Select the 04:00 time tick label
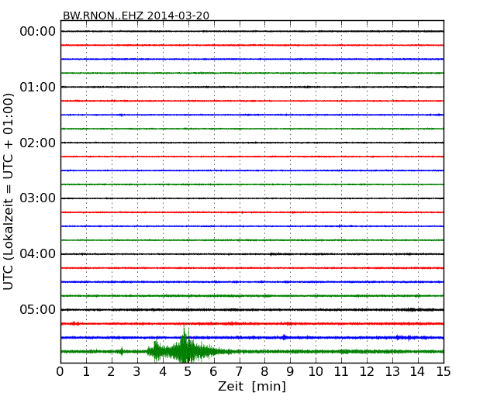The height and width of the screenshot is (403, 504). click(x=38, y=254)
